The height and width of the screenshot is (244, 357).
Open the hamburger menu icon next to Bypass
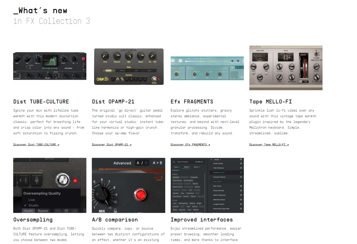tap(66, 211)
